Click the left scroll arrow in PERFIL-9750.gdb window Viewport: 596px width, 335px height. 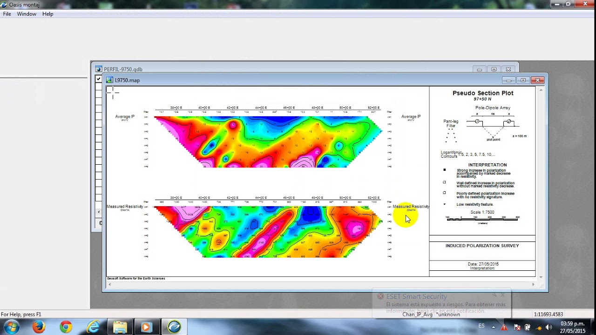(x=98, y=212)
